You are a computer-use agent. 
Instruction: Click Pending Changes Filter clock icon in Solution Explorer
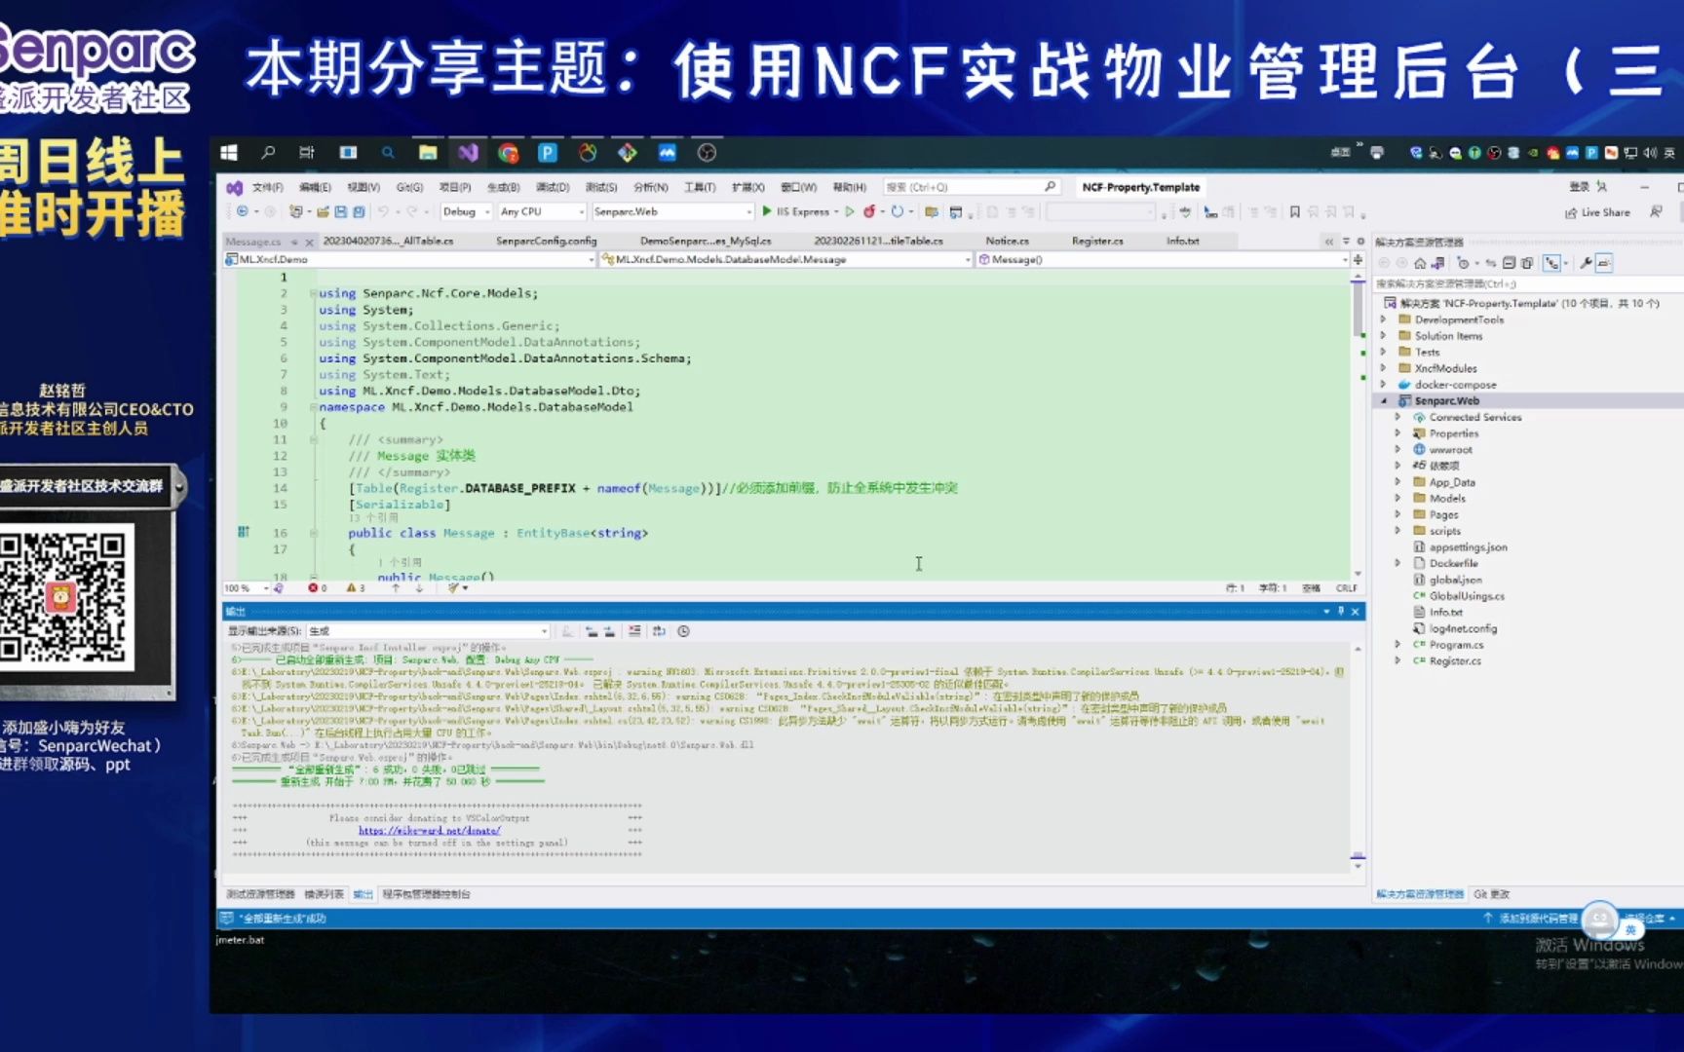tap(1463, 263)
